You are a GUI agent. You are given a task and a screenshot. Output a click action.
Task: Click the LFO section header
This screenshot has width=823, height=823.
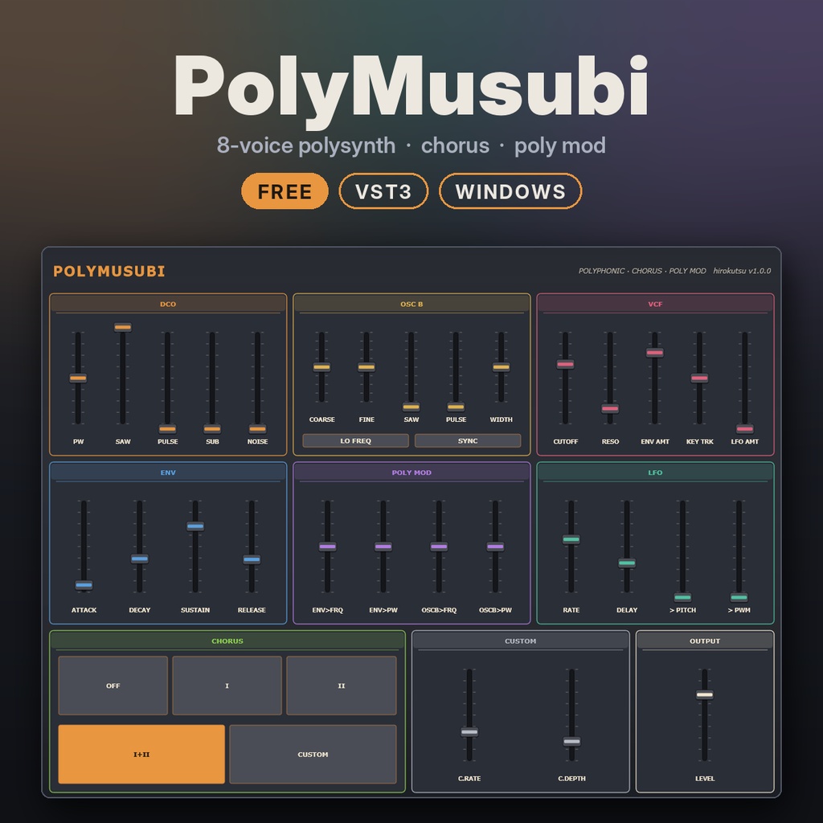pos(655,473)
